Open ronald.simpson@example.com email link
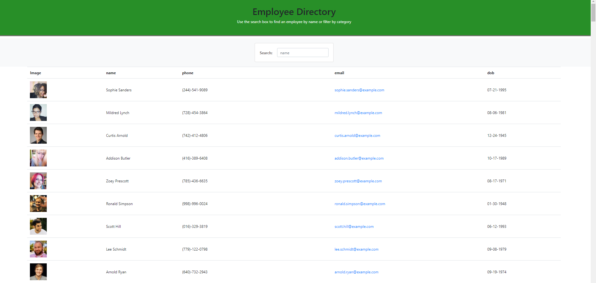Screen dimensions: 596x283 point(359,204)
